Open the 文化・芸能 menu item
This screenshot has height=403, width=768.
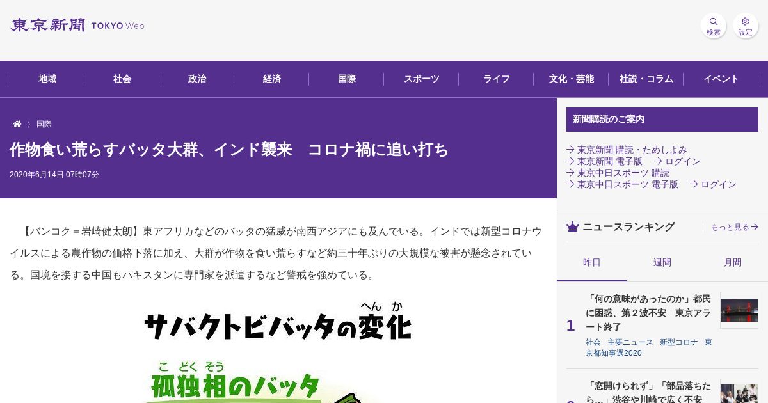(572, 79)
